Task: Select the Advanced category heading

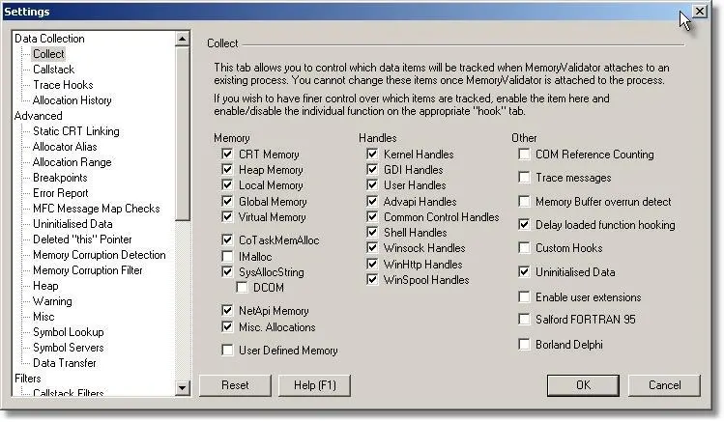Action: click(x=39, y=116)
